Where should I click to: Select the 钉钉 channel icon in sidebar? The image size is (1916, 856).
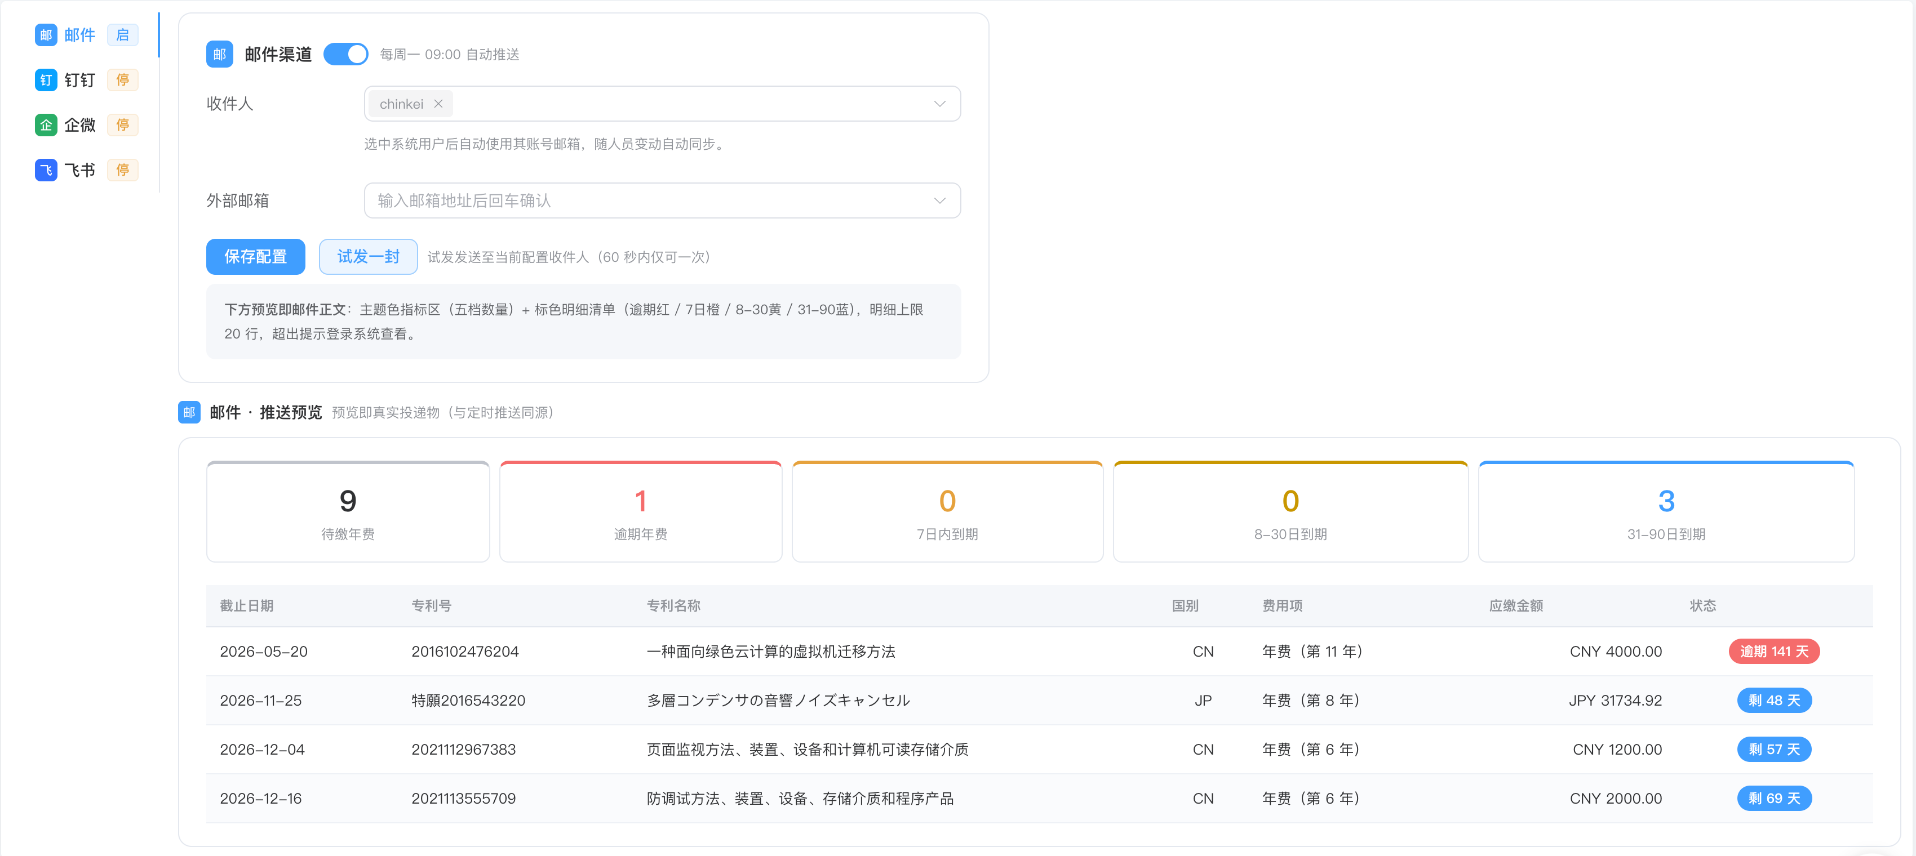click(x=46, y=80)
